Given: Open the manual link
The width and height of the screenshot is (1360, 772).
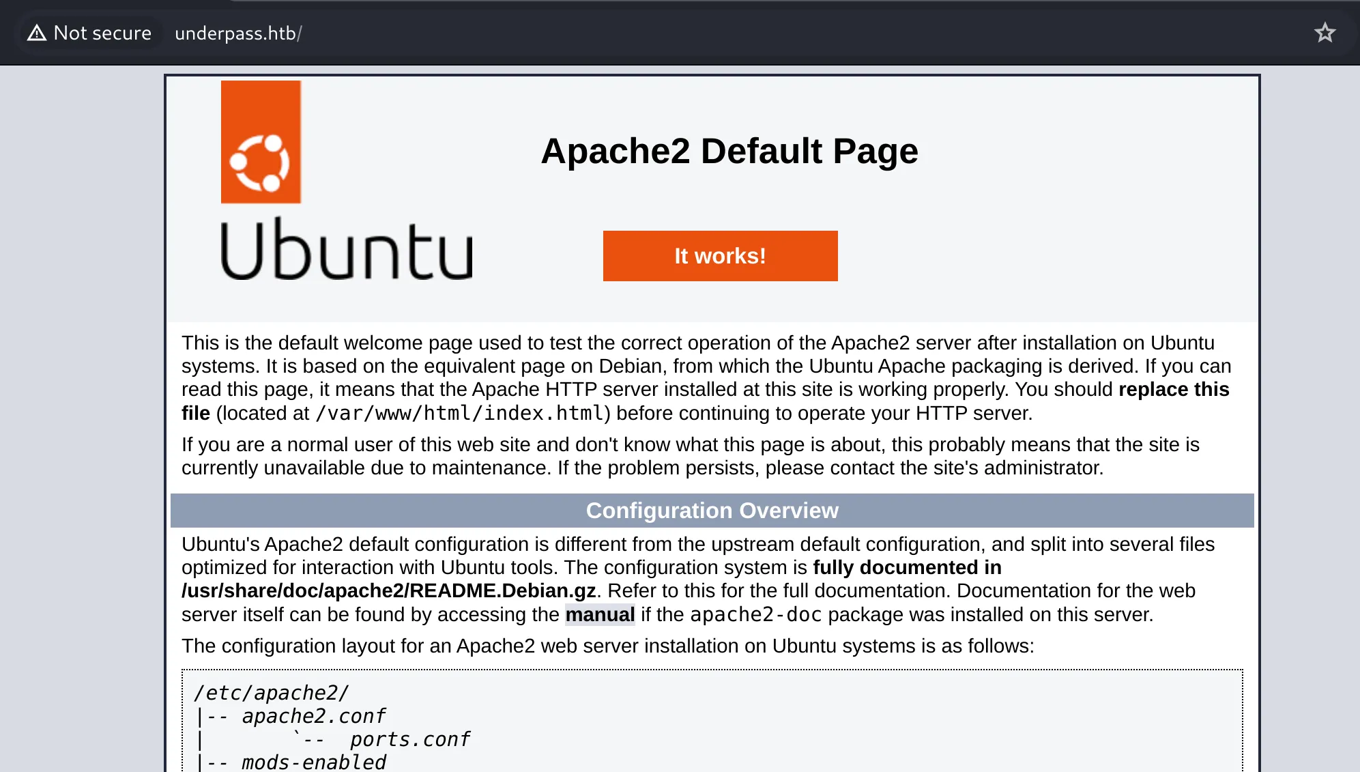Looking at the screenshot, I should tap(600, 614).
